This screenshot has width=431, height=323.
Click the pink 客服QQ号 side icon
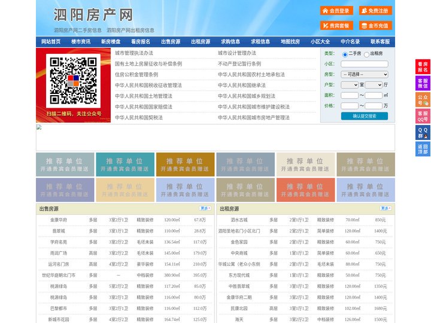[x=423, y=116]
